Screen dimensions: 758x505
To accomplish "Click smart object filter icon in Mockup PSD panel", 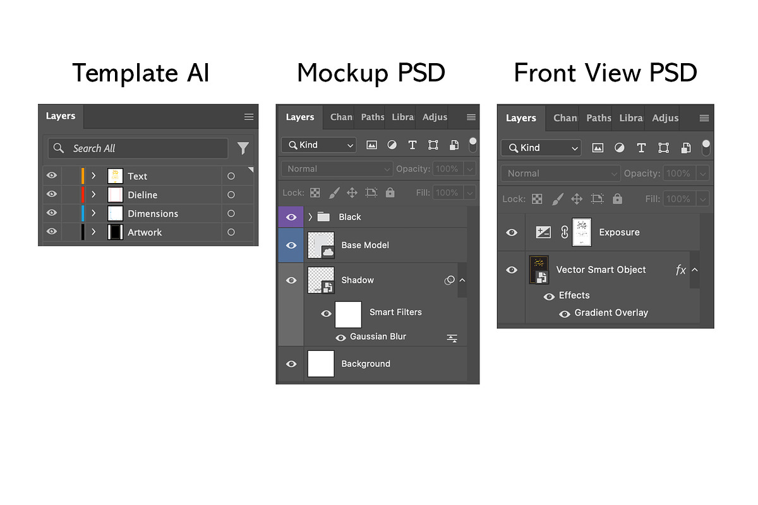I will [x=454, y=145].
